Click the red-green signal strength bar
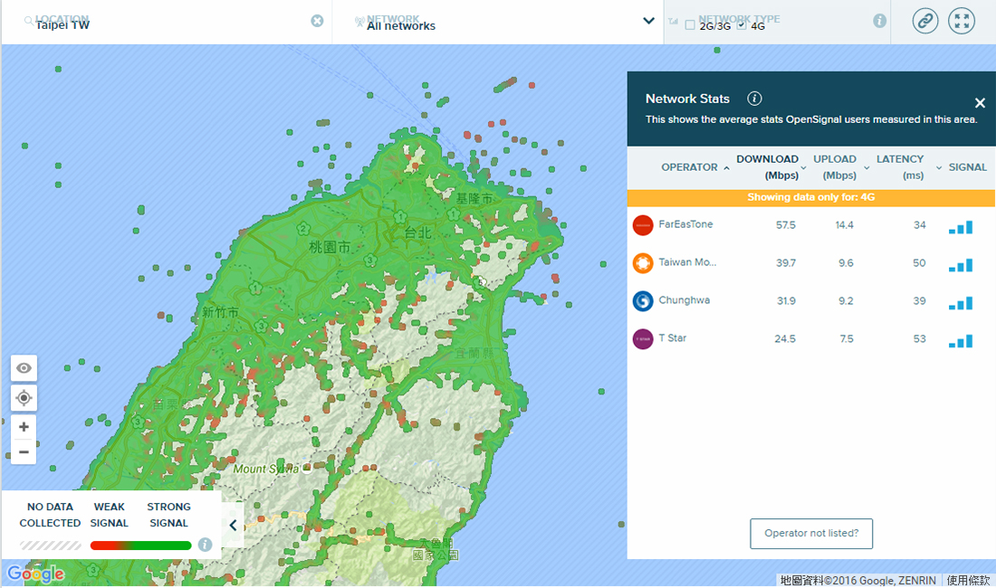This screenshot has width=996, height=588. click(x=140, y=545)
